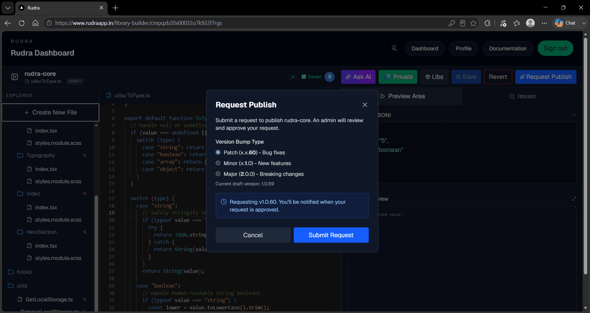This screenshot has height=313, width=590.
Task: Collapse the Video folder
Action: [x=29, y=194]
